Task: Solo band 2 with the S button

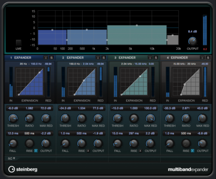Action: coord(104,58)
